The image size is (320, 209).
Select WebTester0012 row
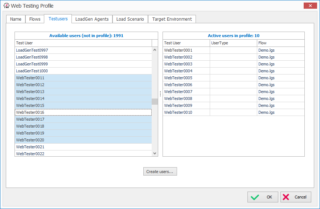[x=83, y=85]
